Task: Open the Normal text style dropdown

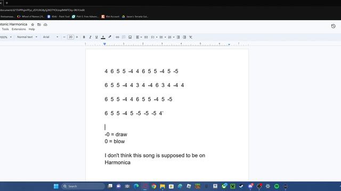Action: [x=27, y=37]
